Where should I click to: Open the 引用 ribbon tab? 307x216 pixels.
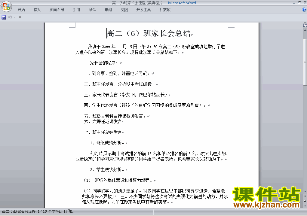point(76,10)
